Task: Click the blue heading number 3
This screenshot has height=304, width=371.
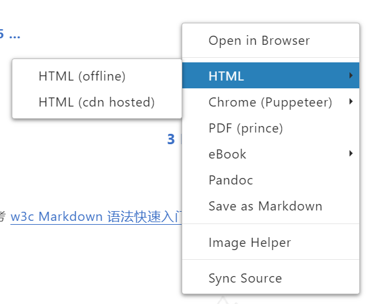Action: coord(171,139)
